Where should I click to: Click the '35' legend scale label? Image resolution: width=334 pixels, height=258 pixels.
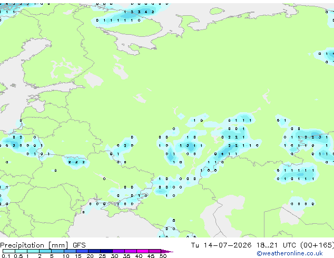pyautogui.click(x=126, y=256)
